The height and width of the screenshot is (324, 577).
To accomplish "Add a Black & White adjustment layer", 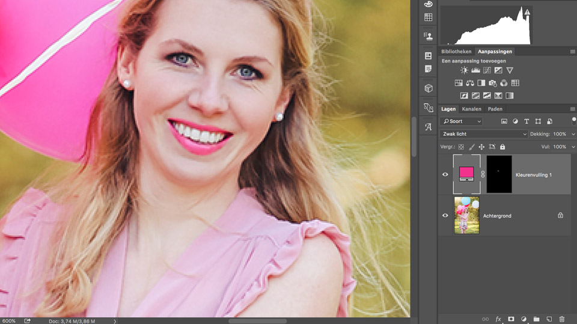I will [481, 83].
